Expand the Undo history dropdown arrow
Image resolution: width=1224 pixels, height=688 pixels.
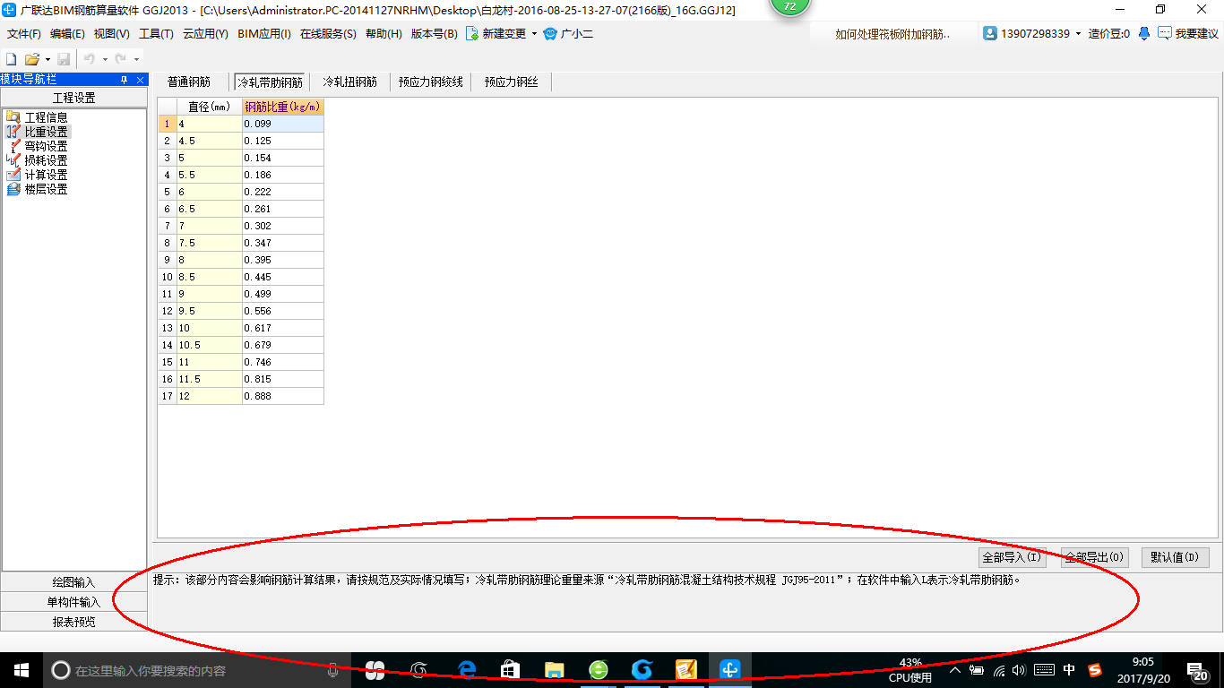tap(105, 60)
